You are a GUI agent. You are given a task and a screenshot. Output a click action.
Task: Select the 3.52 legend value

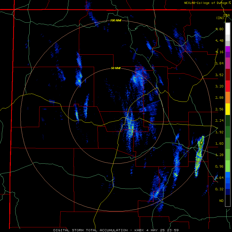coord(219,75)
